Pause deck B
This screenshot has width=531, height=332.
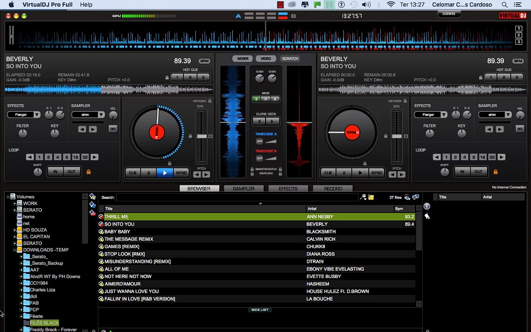[344, 173]
